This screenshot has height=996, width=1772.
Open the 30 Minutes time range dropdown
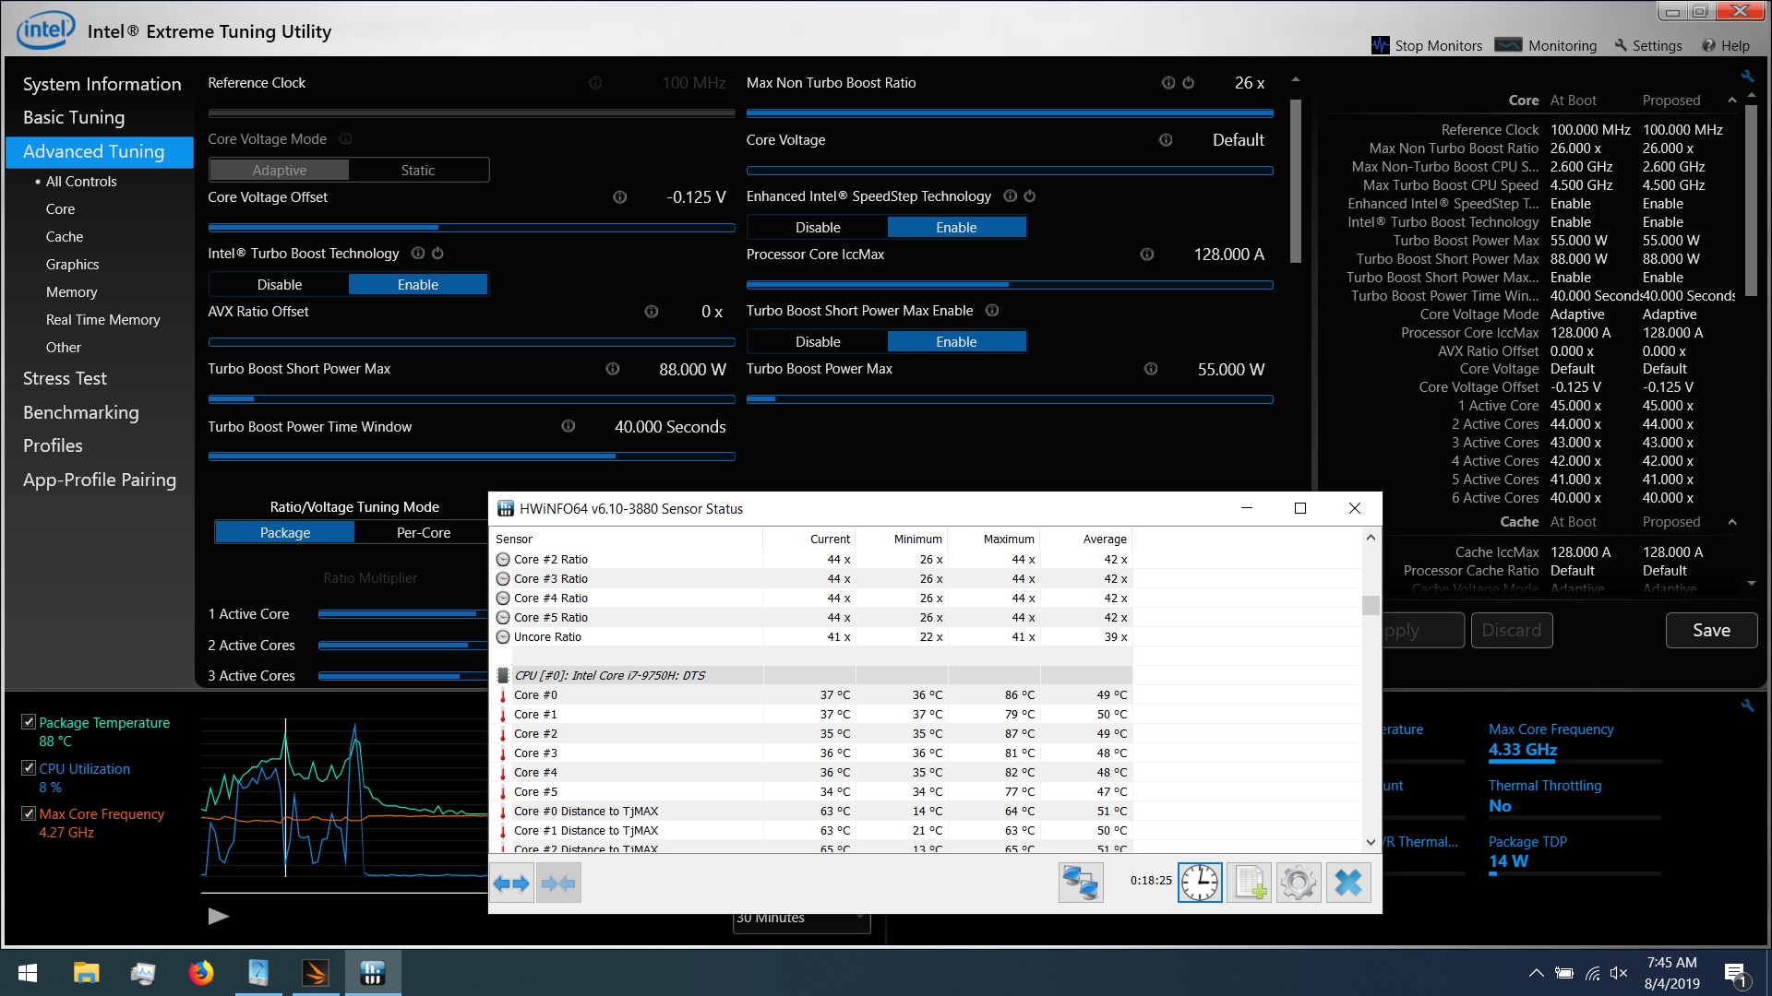coord(801,919)
